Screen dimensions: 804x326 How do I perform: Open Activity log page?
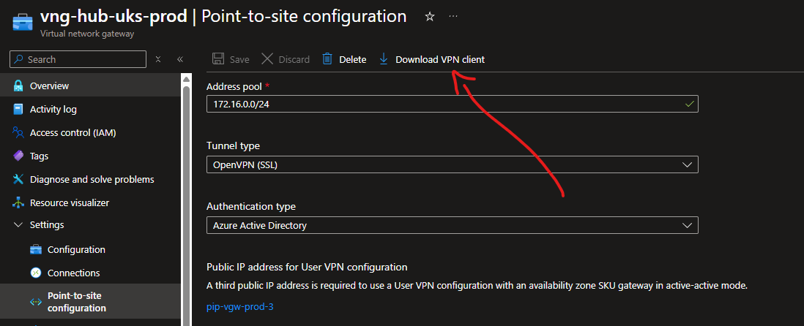tap(90, 110)
